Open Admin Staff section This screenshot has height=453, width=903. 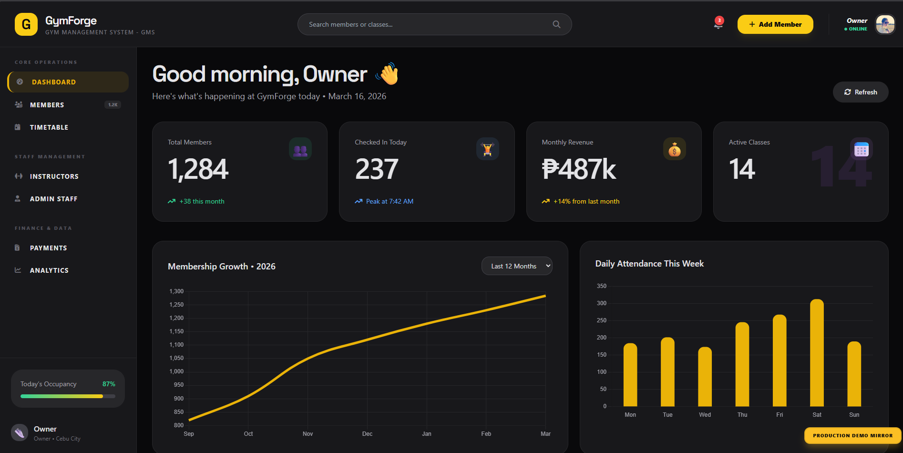[68, 198]
